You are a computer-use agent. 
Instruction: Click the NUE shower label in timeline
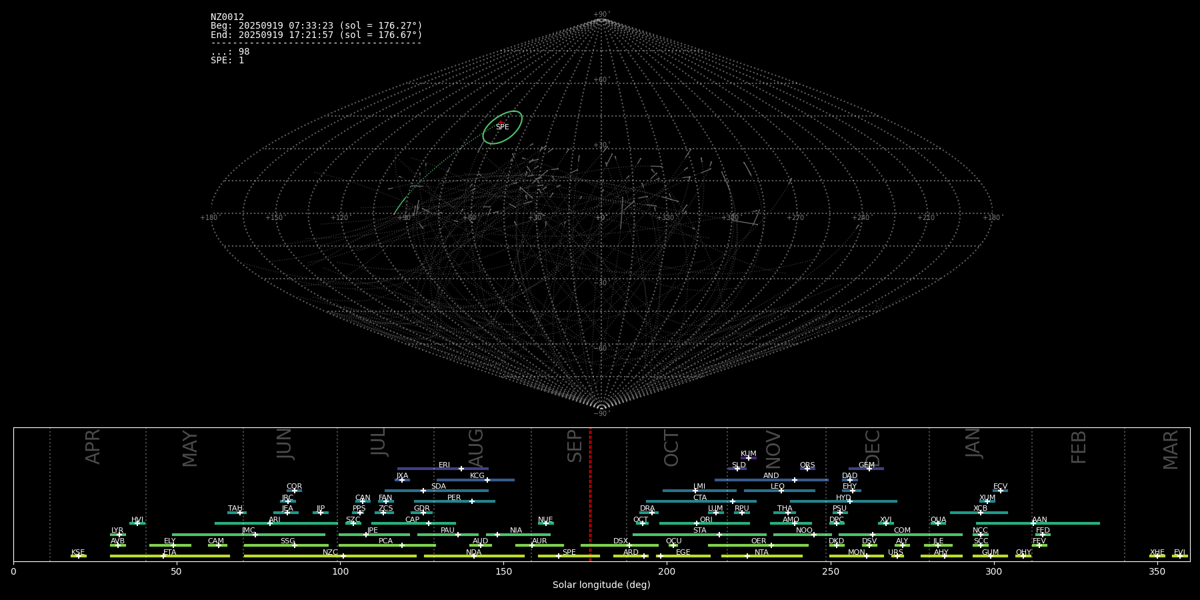coord(545,519)
